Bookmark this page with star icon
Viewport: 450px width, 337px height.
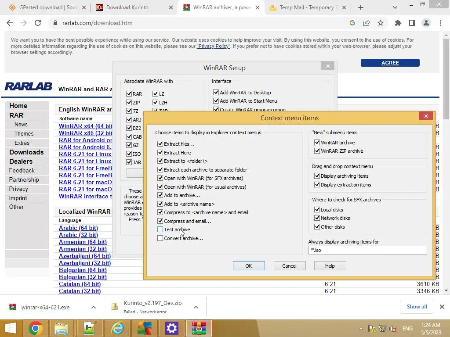click(x=381, y=23)
